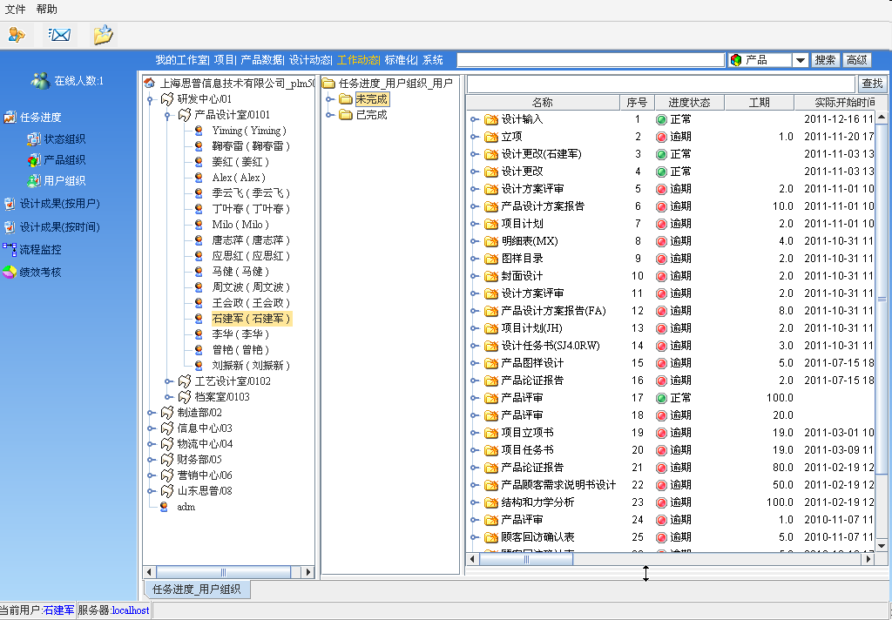This screenshot has width=892, height=620.
Task: Switch to the 产品数据 navigation tab
Action: tap(261, 60)
